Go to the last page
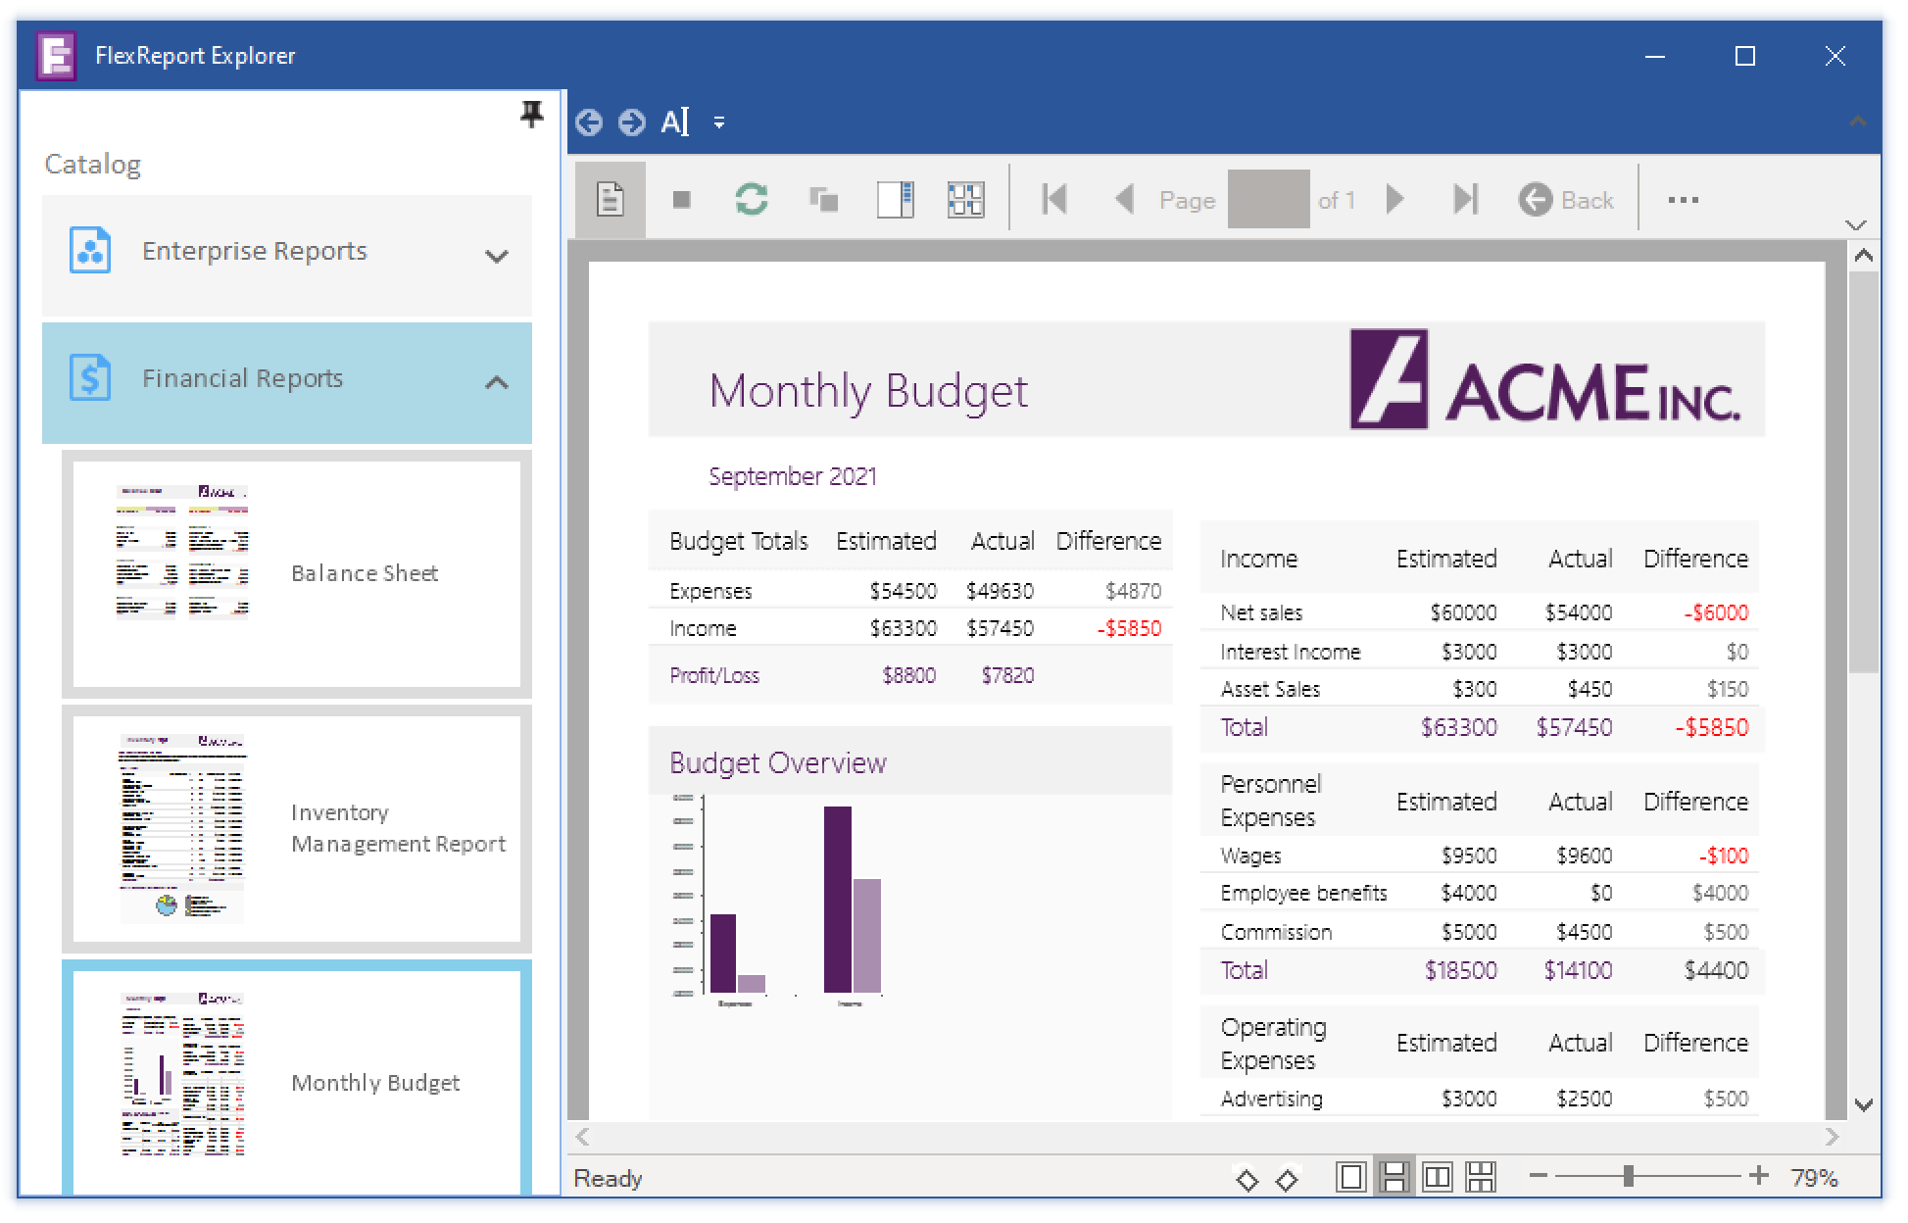1908x1223 pixels. 1465,200
